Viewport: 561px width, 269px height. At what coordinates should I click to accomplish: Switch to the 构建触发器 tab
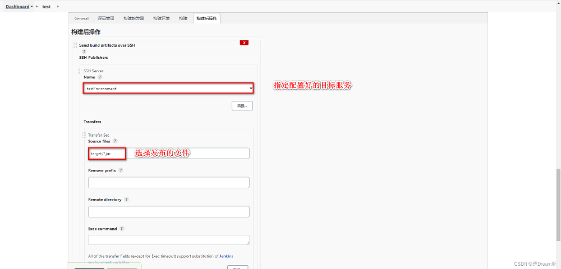[134, 18]
